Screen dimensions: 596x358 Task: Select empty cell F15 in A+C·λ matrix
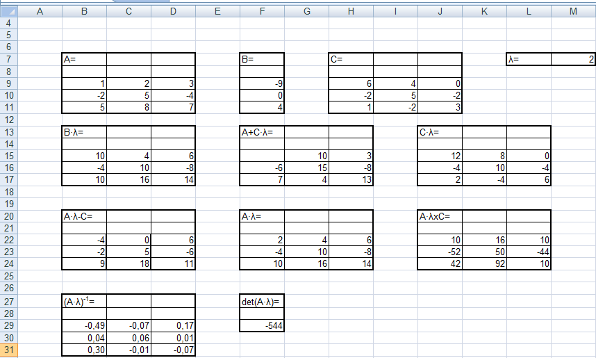(263, 156)
